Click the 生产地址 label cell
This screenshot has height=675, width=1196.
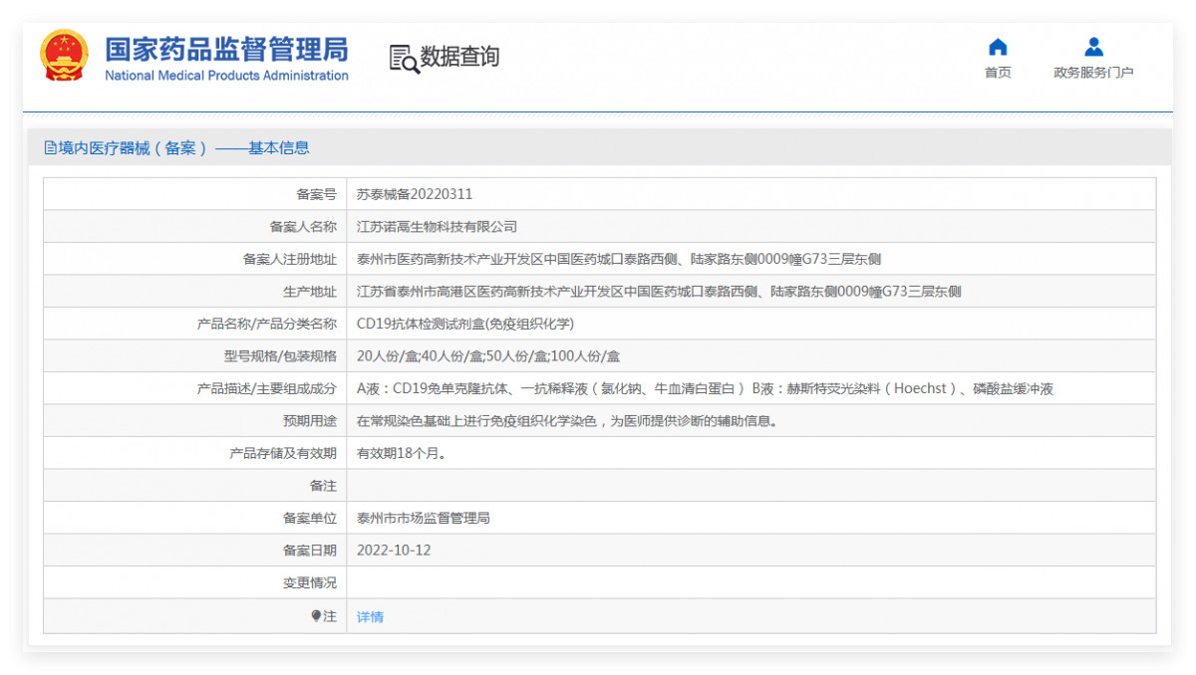pos(195,292)
